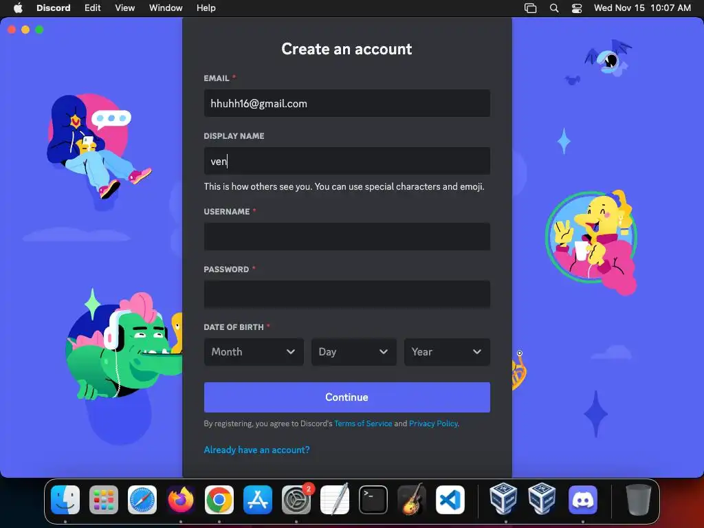Screen dimensions: 704x528
Task: Click Already have an account link
Action: (257, 450)
